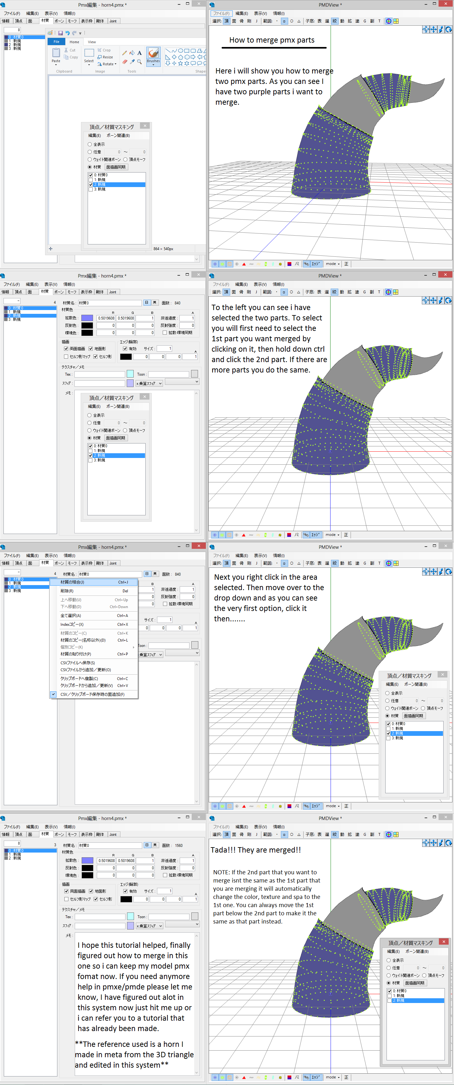Viewport: 454px width, 1085px height.
Task: Choose 全て選択(A) in the context menu
Action: coord(94,616)
